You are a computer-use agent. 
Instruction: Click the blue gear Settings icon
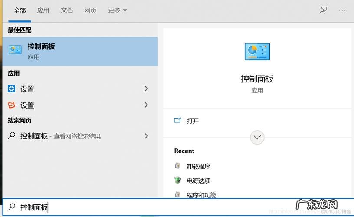[x=11, y=89]
